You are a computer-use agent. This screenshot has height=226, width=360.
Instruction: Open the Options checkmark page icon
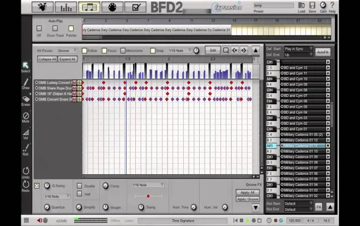[x=135, y=7]
